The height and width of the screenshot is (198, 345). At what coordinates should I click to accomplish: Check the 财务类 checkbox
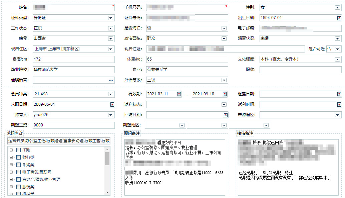pos(18,158)
